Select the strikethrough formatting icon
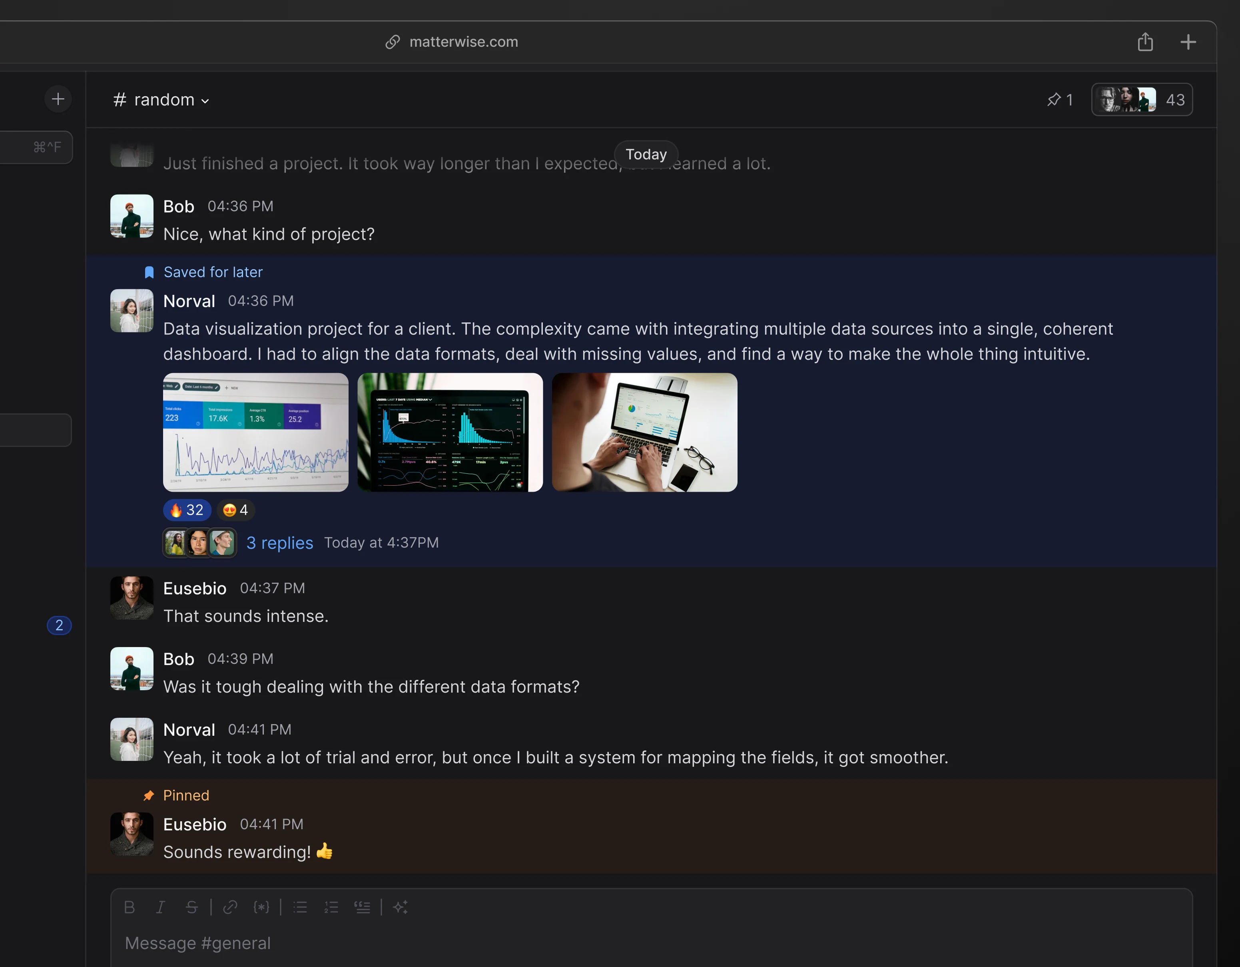 pyautogui.click(x=192, y=907)
